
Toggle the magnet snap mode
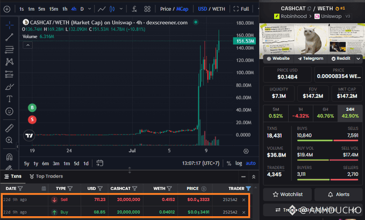9,157
